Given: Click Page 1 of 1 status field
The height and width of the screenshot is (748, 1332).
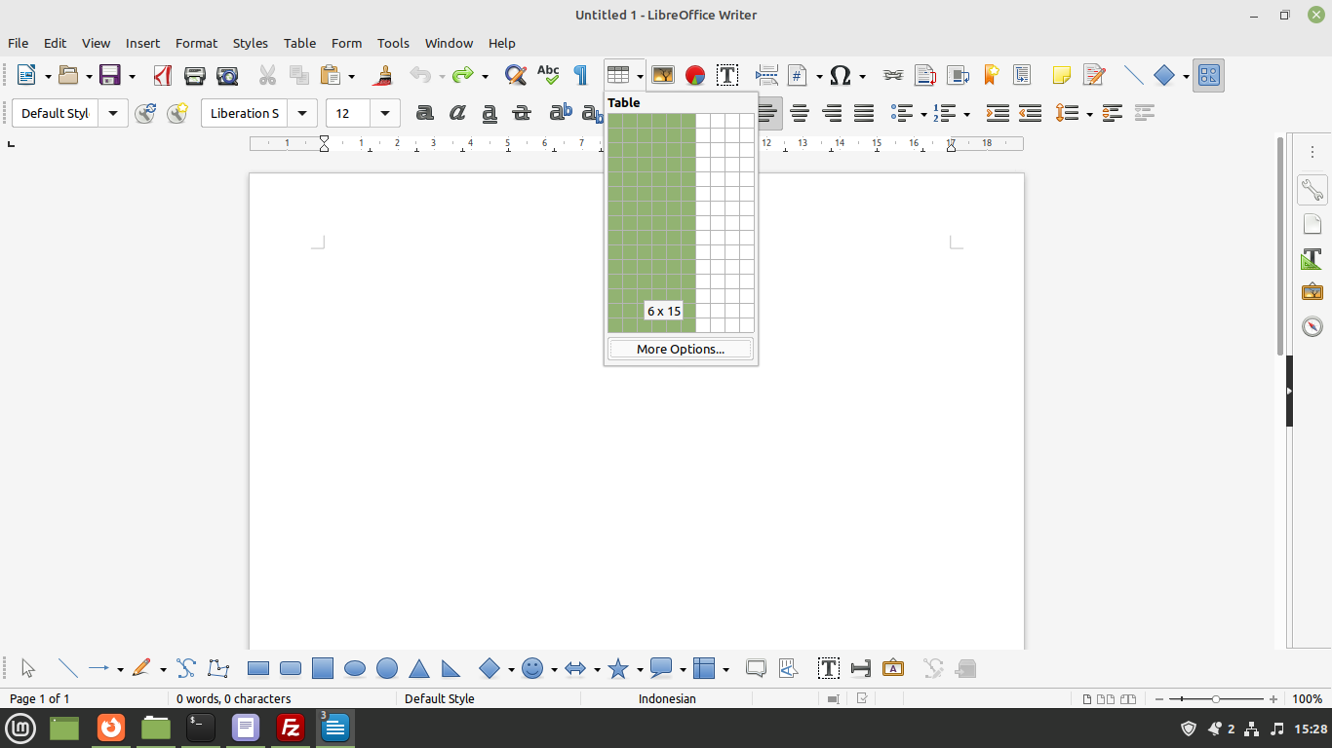Looking at the screenshot, I should coord(39,698).
